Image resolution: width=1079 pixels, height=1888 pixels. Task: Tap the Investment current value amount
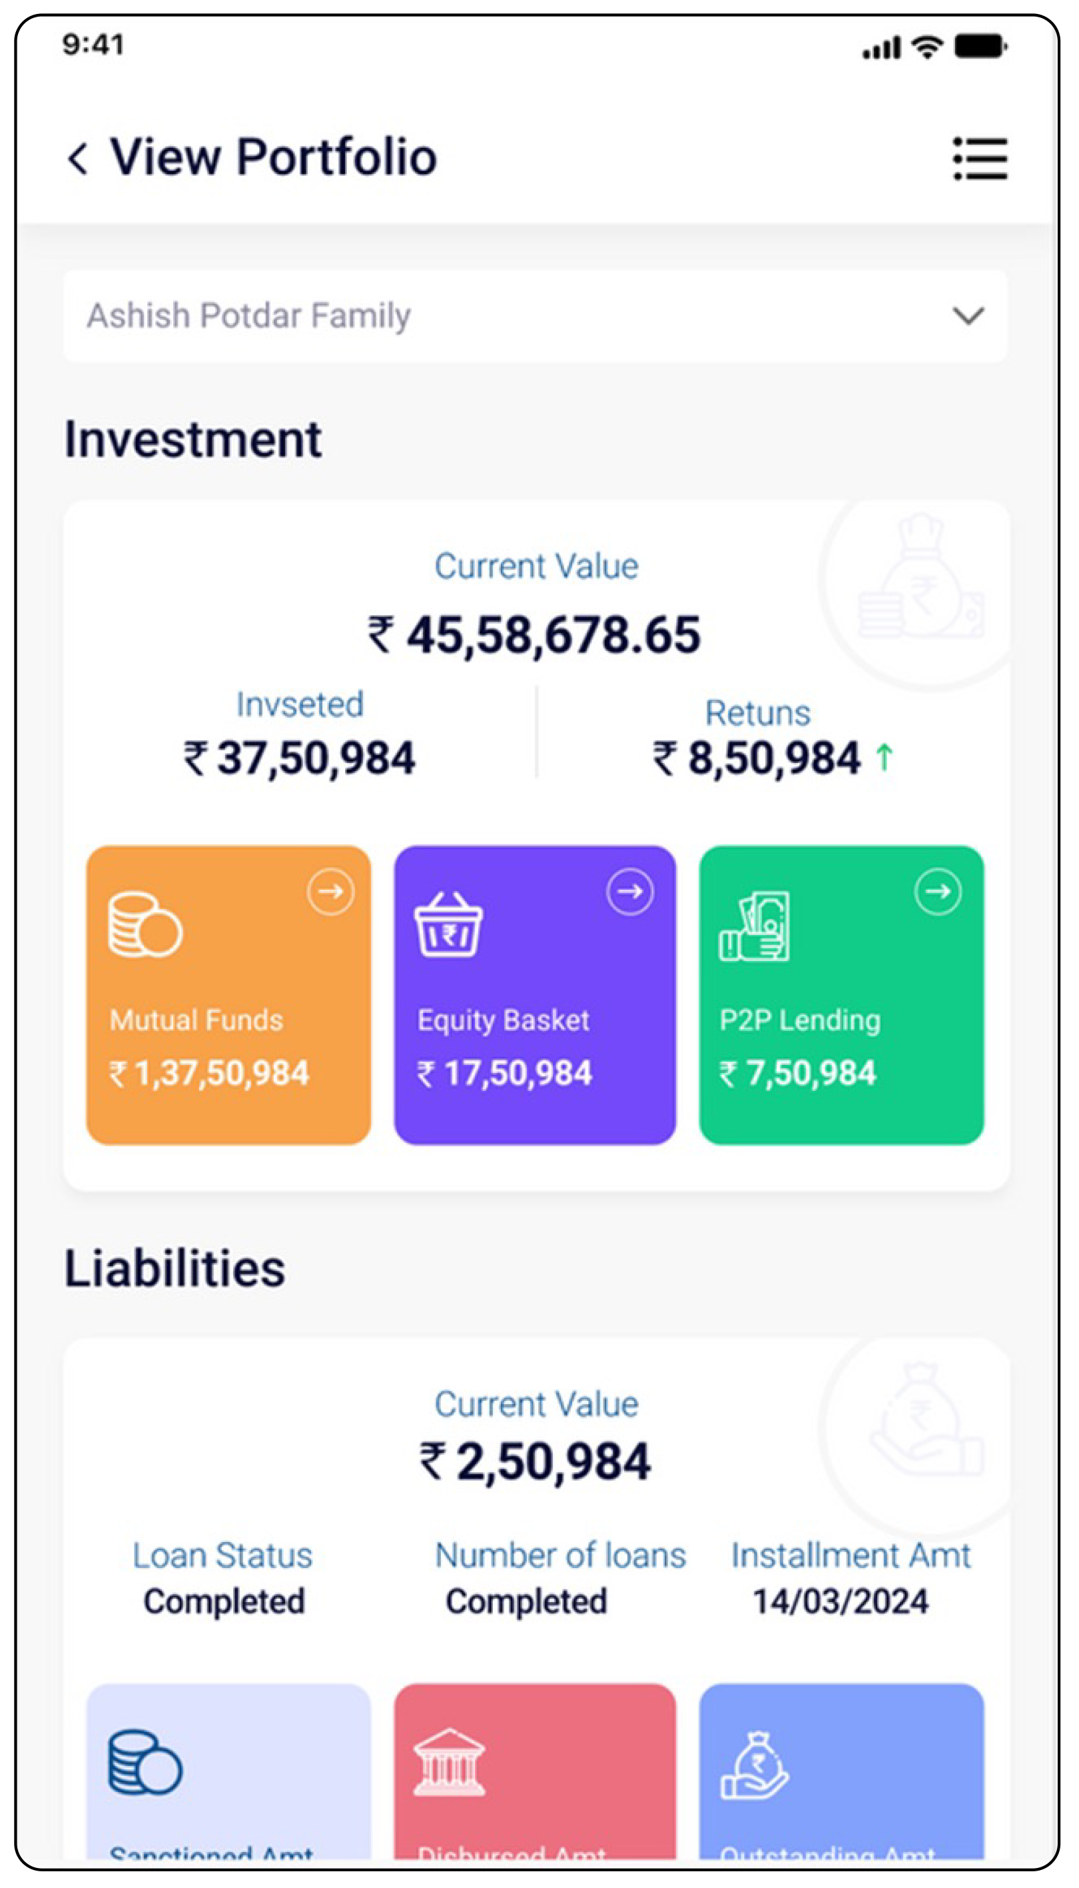click(x=534, y=635)
